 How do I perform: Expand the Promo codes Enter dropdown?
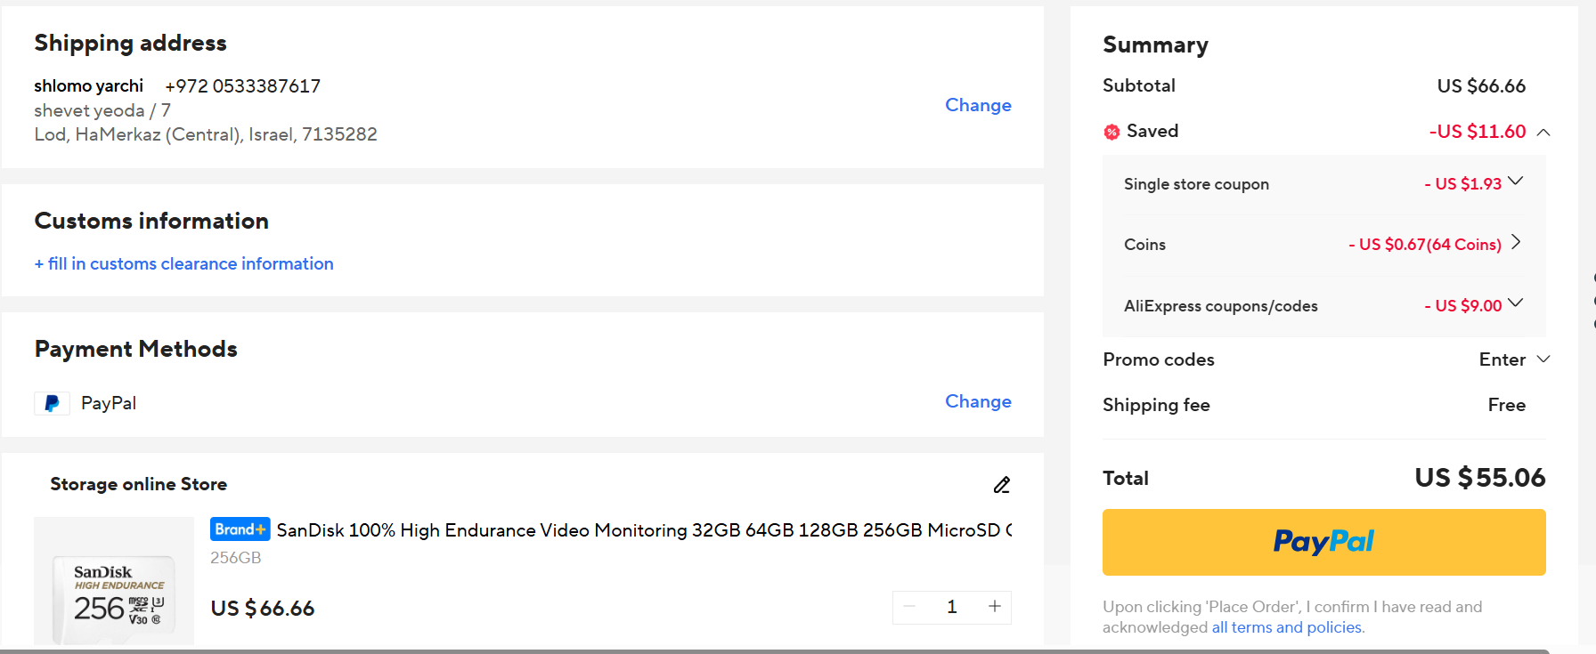coord(1543,359)
